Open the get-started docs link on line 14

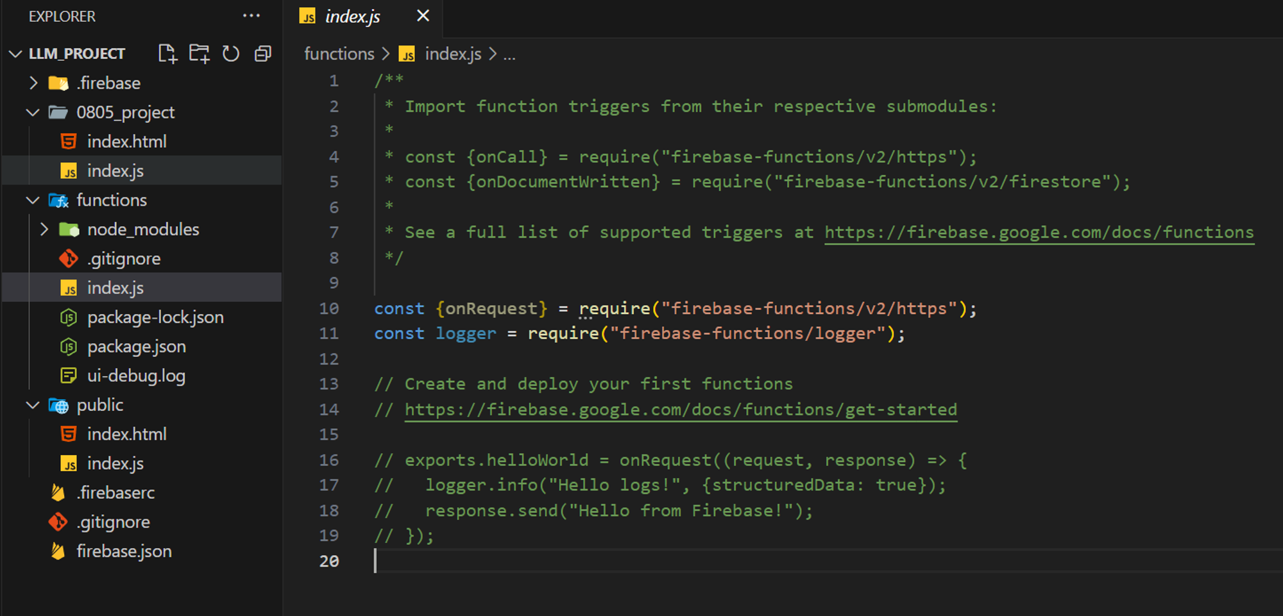click(x=681, y=410)
